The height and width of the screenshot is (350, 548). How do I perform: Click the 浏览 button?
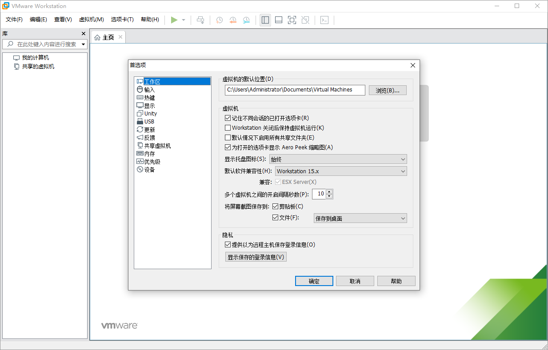[x=387, y=90]
